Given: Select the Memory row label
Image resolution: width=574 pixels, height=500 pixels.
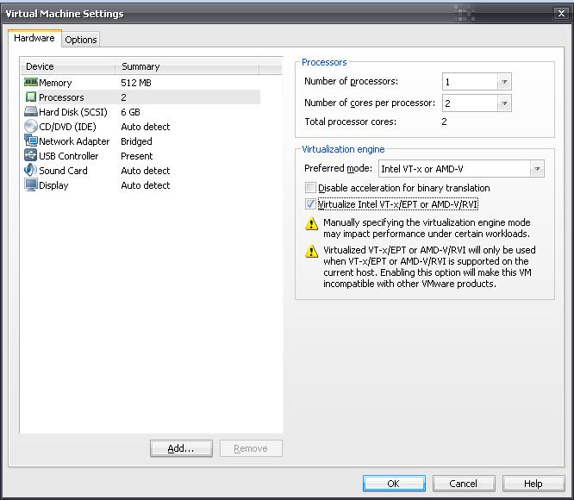Looking at the screenshot, I should [55, 83].
